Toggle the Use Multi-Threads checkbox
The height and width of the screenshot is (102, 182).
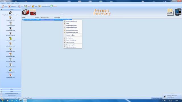[22, 98]
